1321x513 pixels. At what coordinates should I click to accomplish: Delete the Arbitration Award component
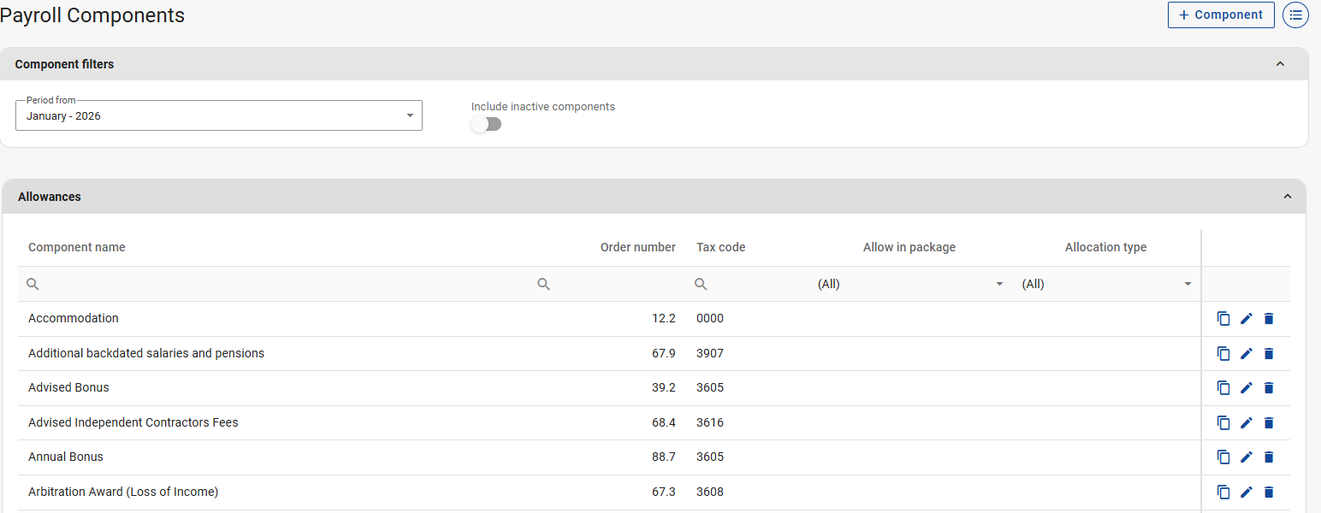[x=1269, y=492]
